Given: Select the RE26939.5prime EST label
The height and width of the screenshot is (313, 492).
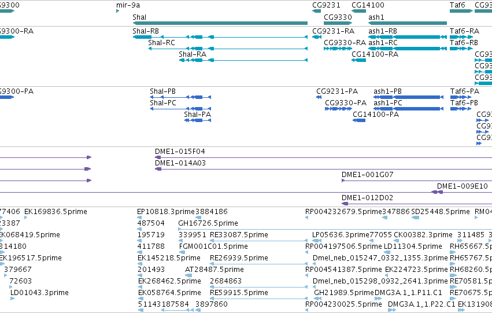Looking at the screenshot, I should (239, 259).
